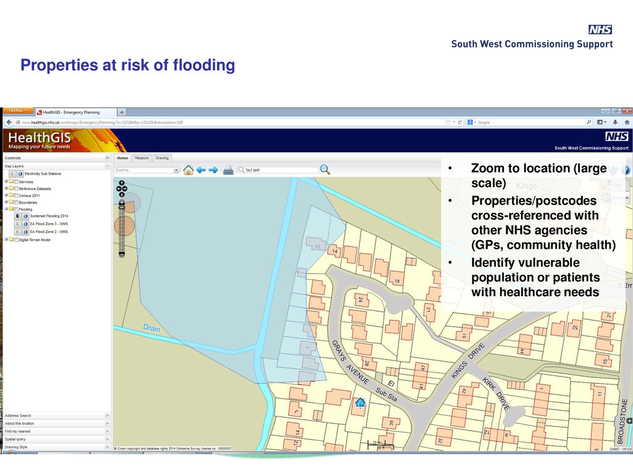Pan the map left arrow

click(x=119, y=189)
